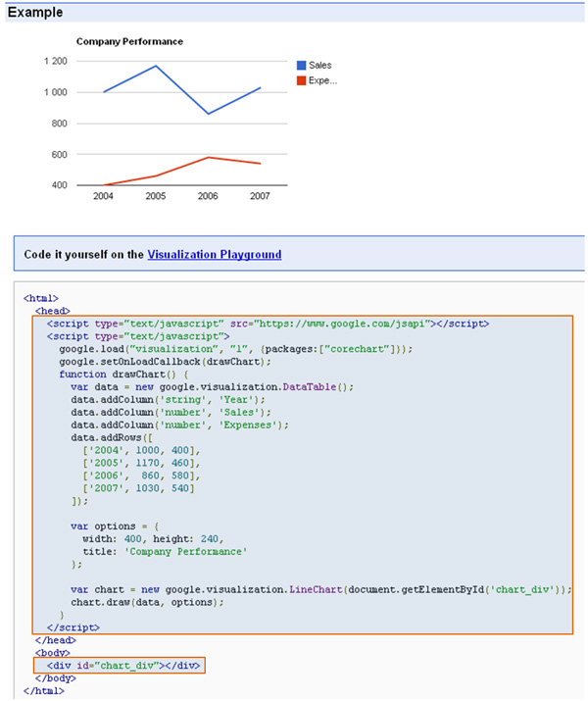Click the function drawChart() line
The height and width of the screenshot is (701, 588).
pyautogui.click(x=123, y=375)
